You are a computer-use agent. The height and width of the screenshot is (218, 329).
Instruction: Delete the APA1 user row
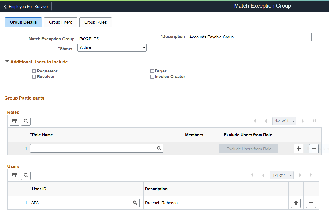[311, 203]
